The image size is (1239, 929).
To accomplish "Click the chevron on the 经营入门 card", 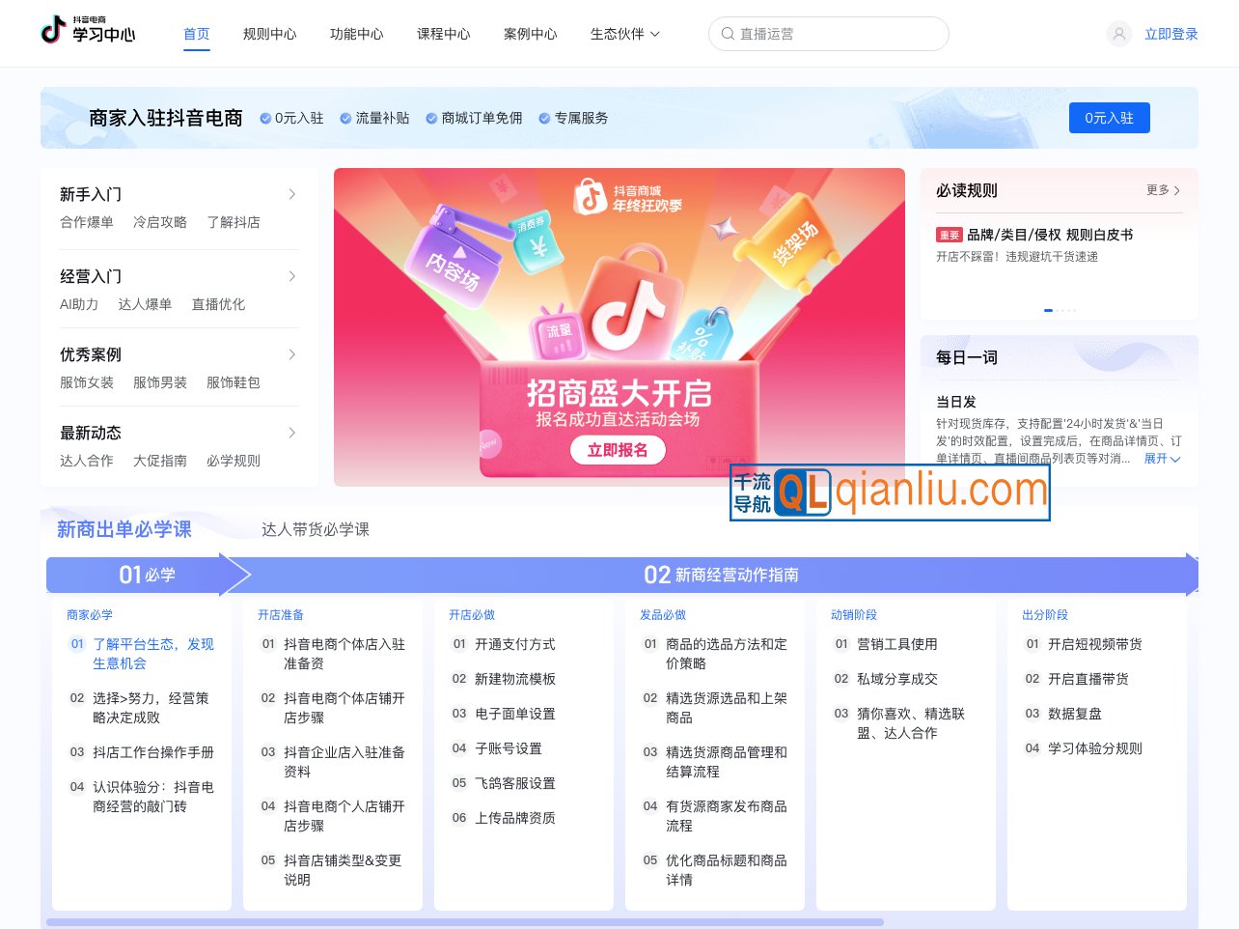I will (x=292, y=276).
